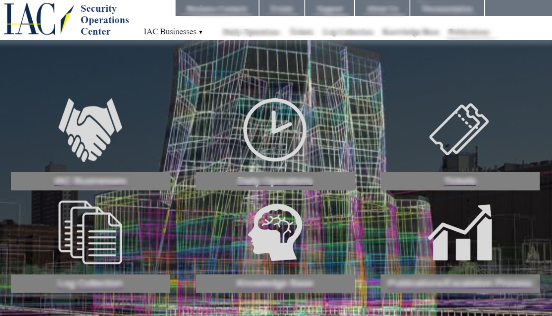Click the stacked documents Log Collection icon
Image resolution: width=552 pixels, height=316 pixels.
click(90, 232)
